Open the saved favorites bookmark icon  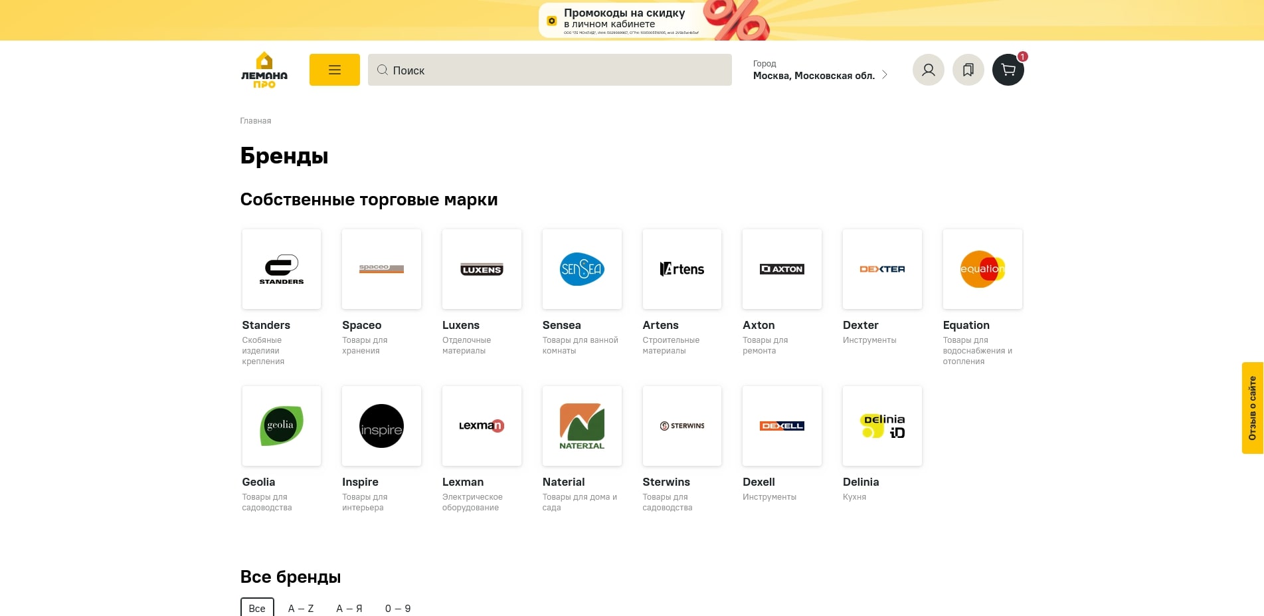click(968, 70)
